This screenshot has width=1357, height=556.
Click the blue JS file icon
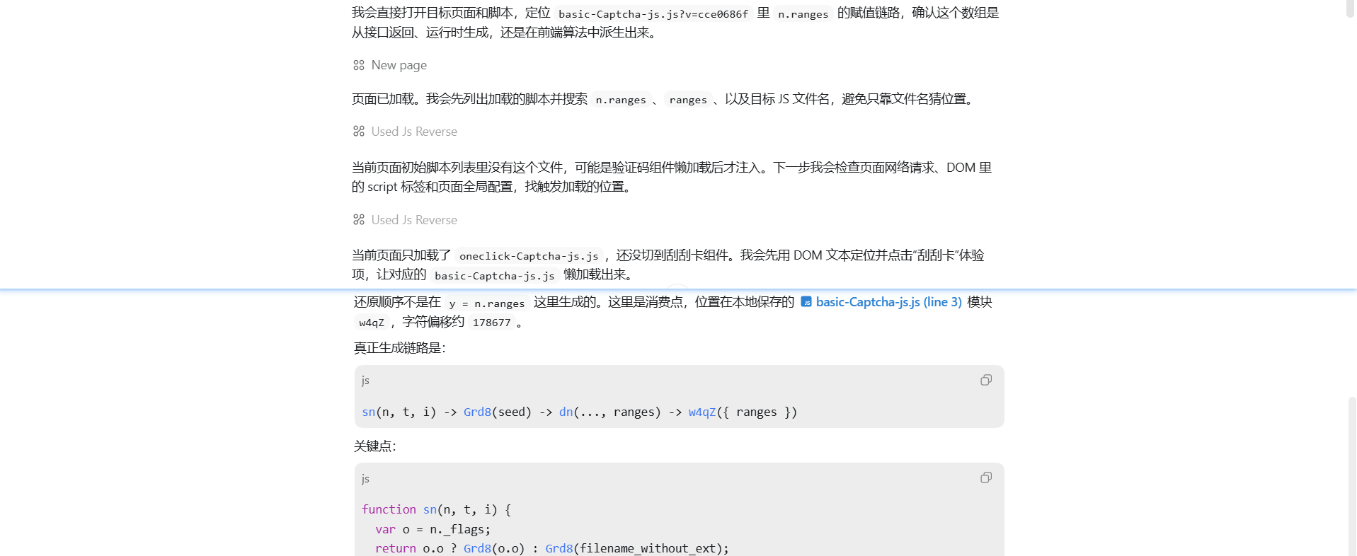[806, 302]
